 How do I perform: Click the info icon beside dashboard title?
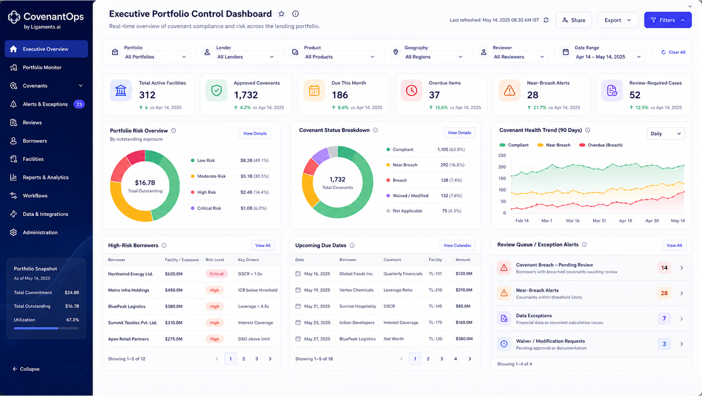(295, 14)
